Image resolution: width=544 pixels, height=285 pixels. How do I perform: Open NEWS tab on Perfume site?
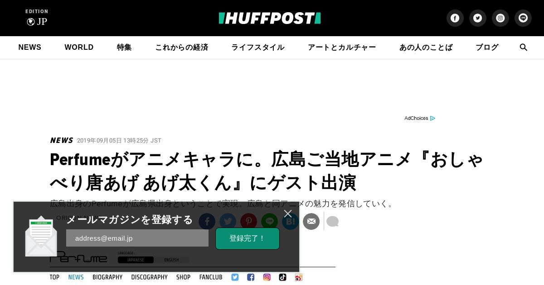pyautogui.click(x=76, y=277)
